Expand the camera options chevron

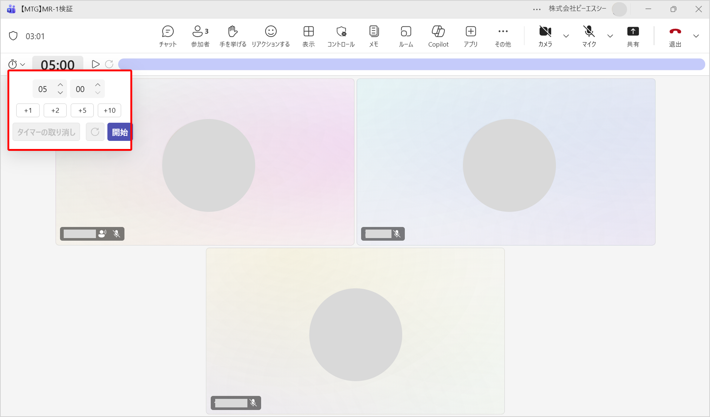[x=566, y=36]
